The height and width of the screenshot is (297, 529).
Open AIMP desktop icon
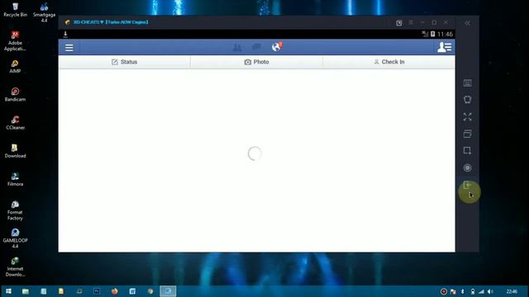pos(15,66)
